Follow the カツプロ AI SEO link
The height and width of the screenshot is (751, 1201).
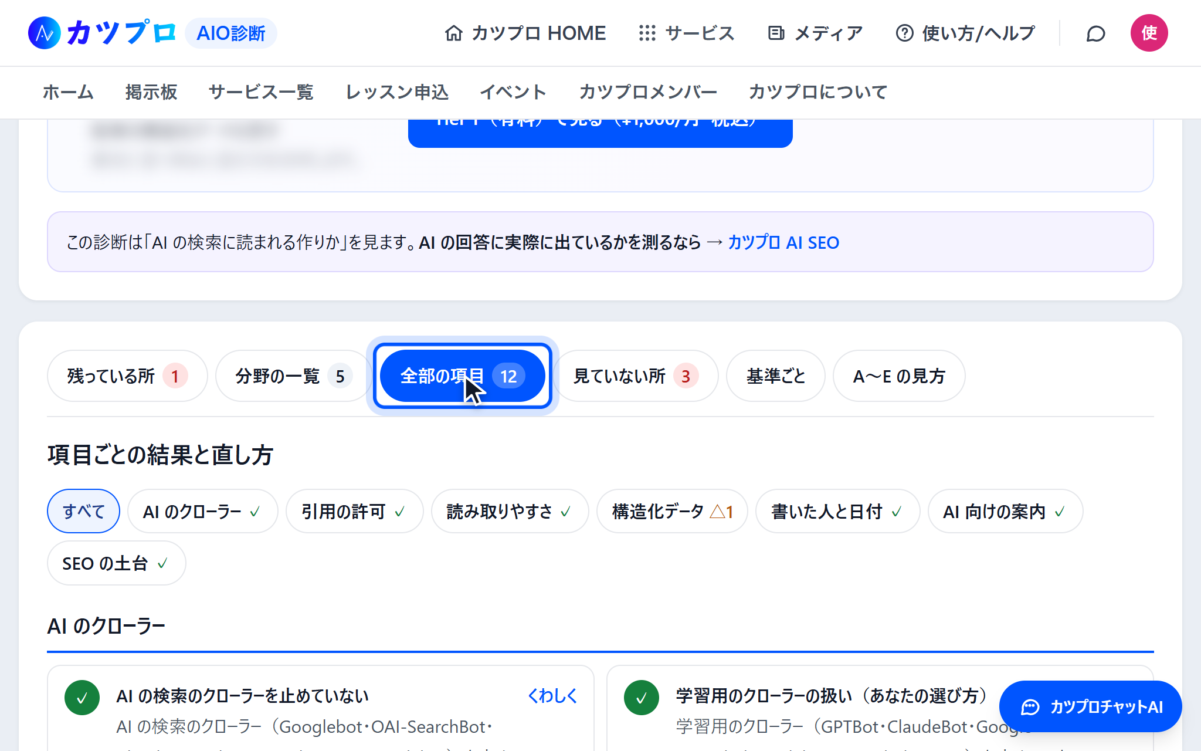[783, 242]
